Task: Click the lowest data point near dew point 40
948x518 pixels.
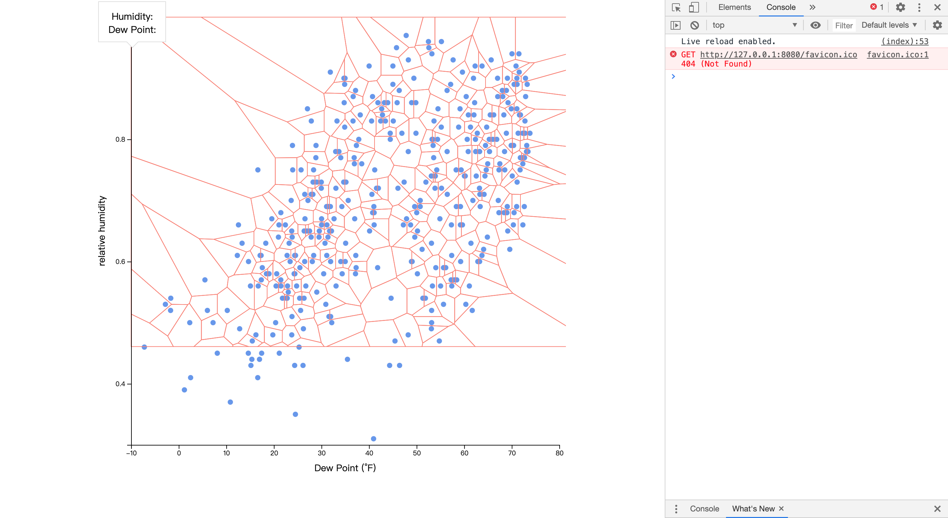Action: coord(373,439)
